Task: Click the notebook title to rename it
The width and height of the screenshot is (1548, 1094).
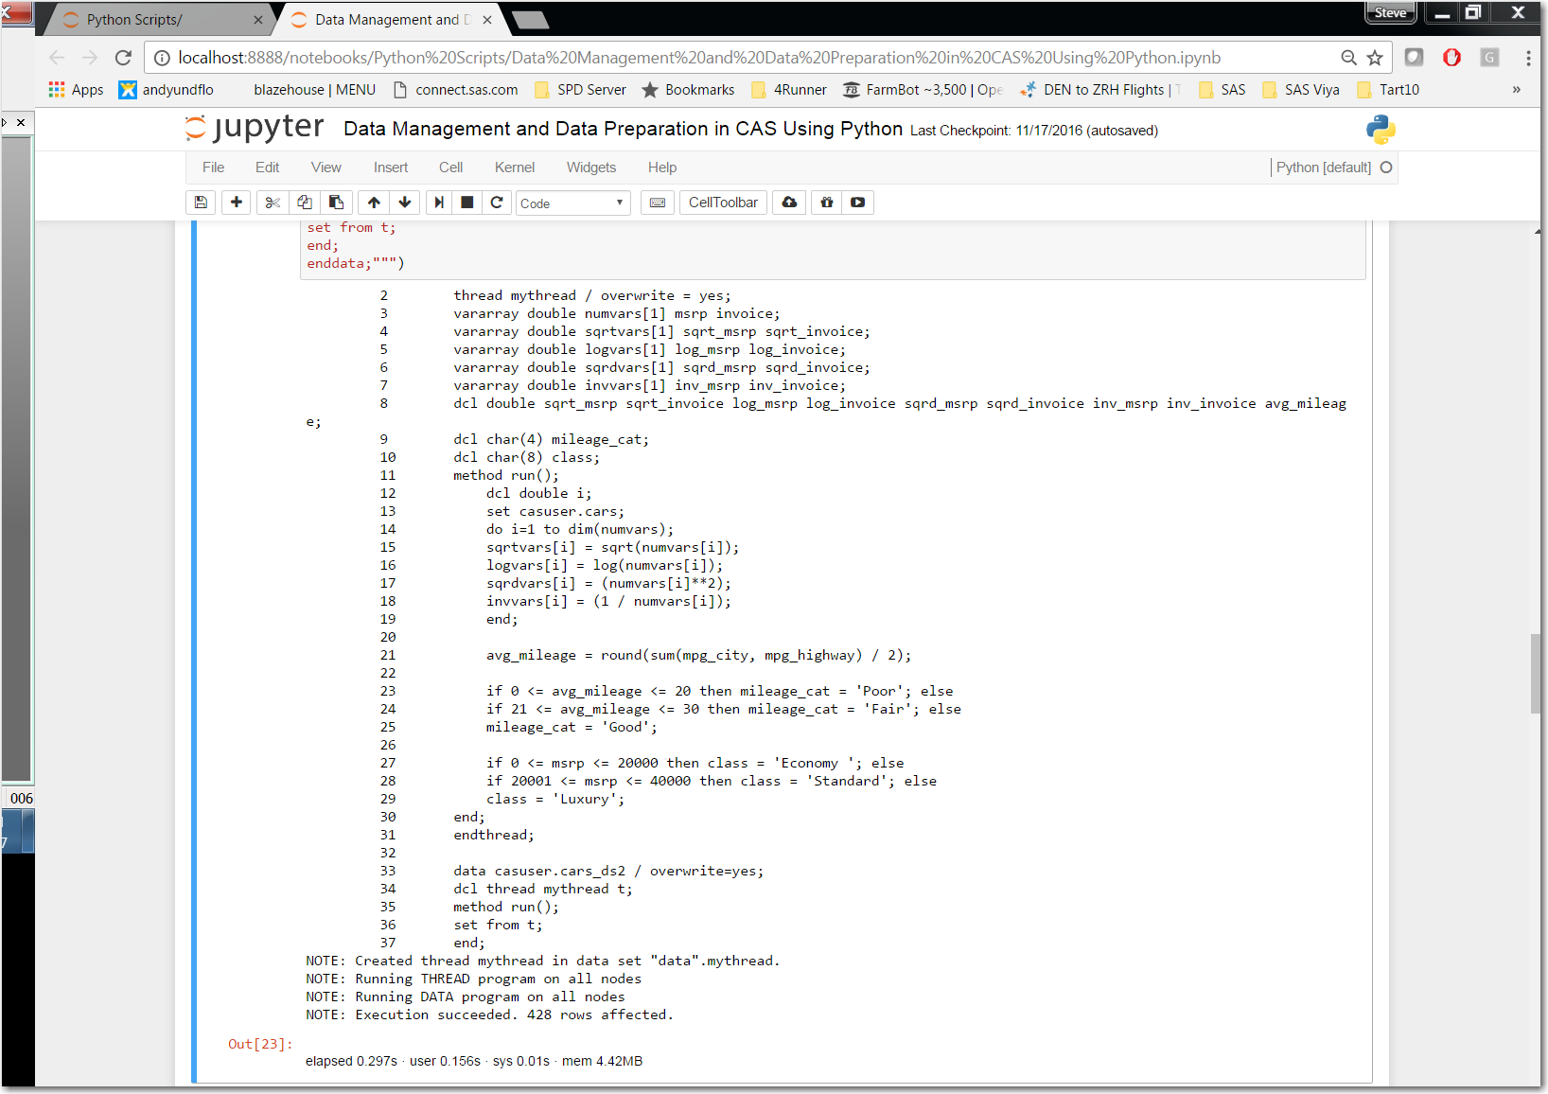Action: pos(623,129)
